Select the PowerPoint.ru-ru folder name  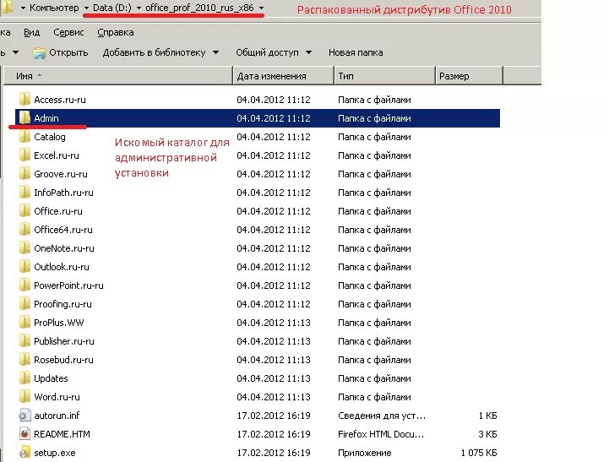68,285
